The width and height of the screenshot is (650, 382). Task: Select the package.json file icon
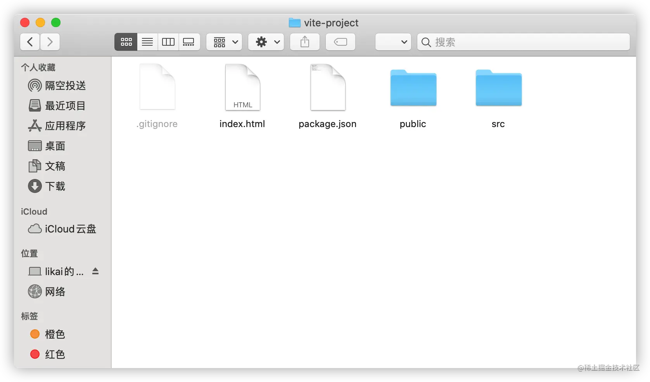pyautogui.click(x=328, y=87)
